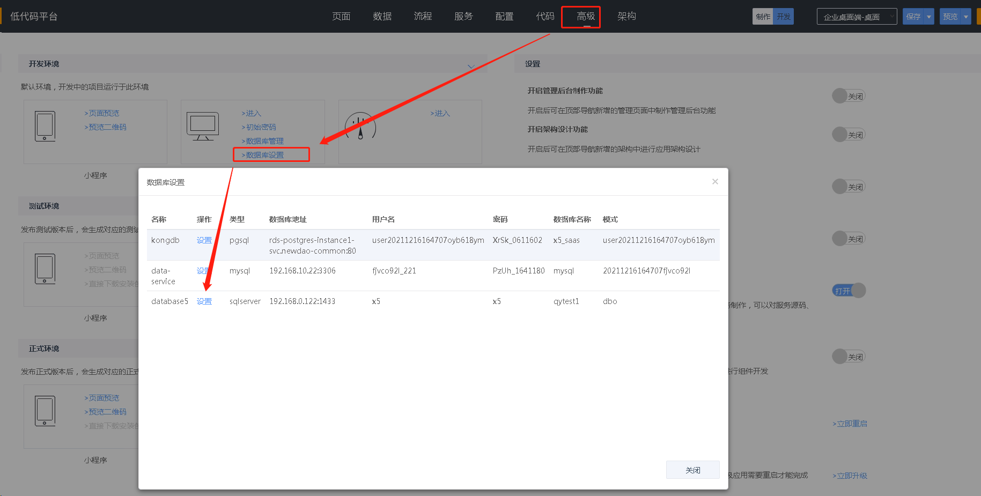The width and height of the screenshot is (981, 496).
Task: Toggle the fourth 关闭 switch in 设置
Action: pos(849,239)
